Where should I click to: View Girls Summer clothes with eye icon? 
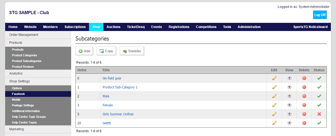289,114
